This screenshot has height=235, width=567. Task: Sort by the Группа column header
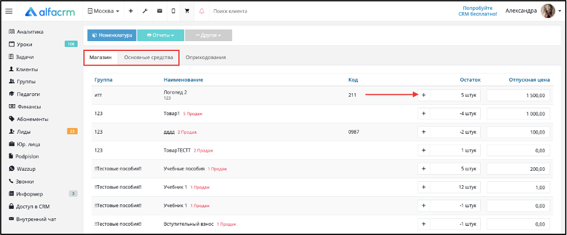104,80
